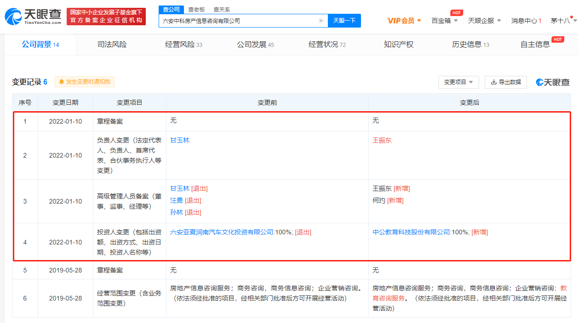578x323 pixels.
Task: Open 中公教育科技股份有限公司 company link
Action: pos(411,232)
